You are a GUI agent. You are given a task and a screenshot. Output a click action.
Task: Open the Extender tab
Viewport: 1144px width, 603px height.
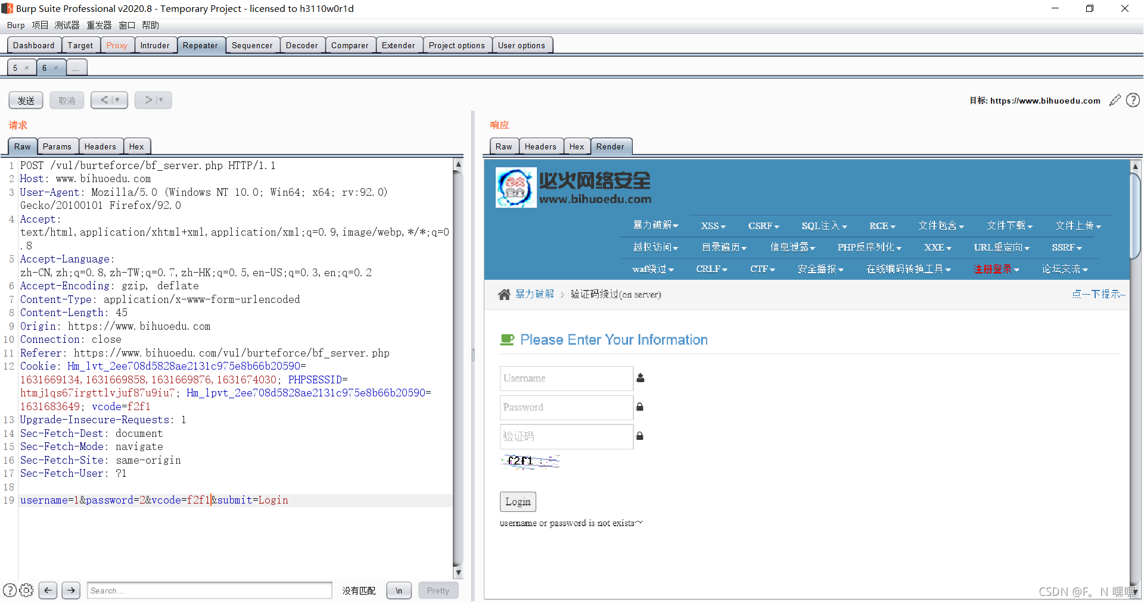click(399, 45)
